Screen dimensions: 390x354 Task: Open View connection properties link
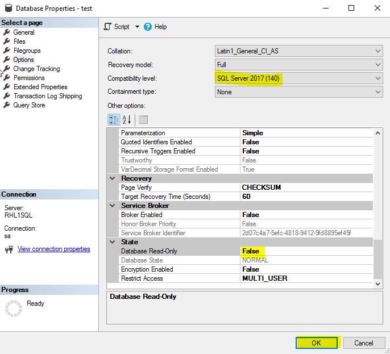(x=53, y=249)
